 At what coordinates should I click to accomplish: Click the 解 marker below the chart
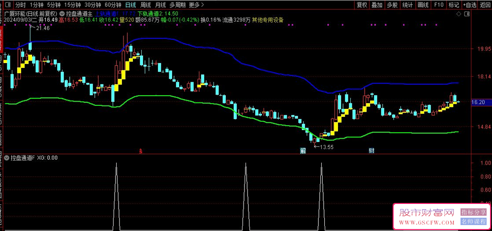tap(303, 151)
